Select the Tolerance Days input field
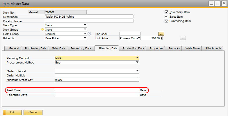228x116 pixels. pos(97,95)
